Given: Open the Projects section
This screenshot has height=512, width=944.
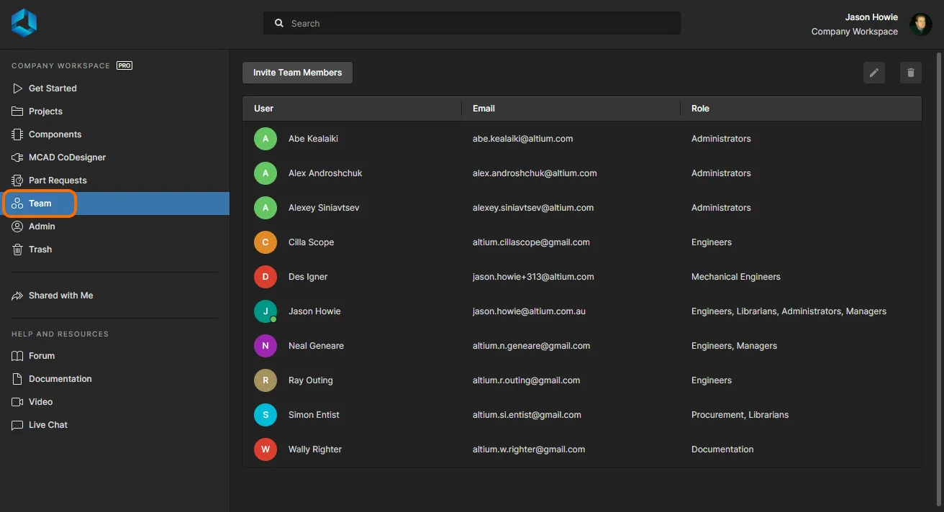Looking at the screenshot, I should pos(45,111).
